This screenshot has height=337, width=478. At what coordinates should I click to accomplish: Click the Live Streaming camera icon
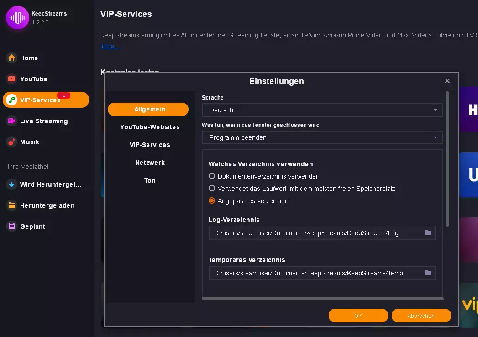click(11, 121)
